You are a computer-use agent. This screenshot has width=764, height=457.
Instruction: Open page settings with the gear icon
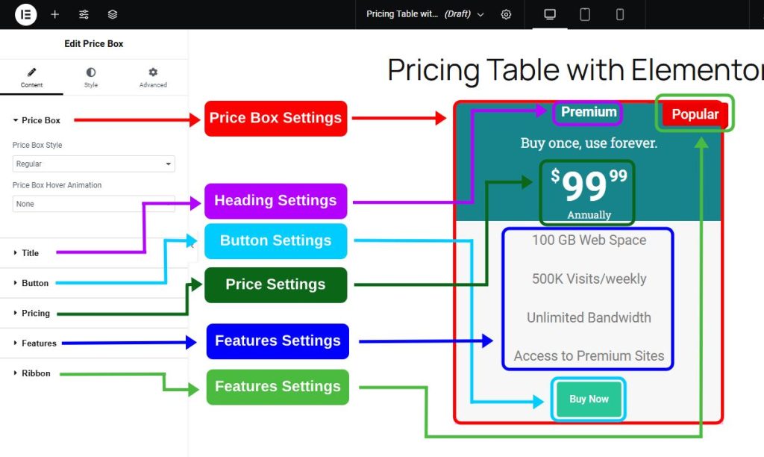507,14
